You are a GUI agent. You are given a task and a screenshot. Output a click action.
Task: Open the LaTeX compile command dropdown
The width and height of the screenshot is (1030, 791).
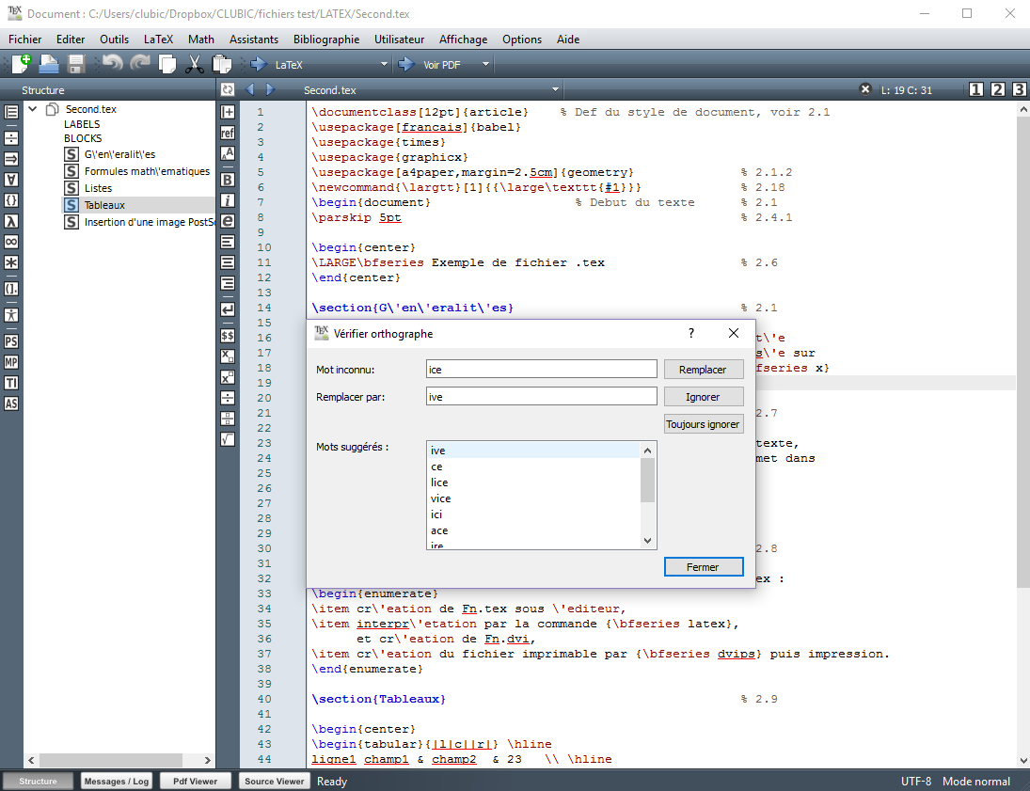coord(384,65)
